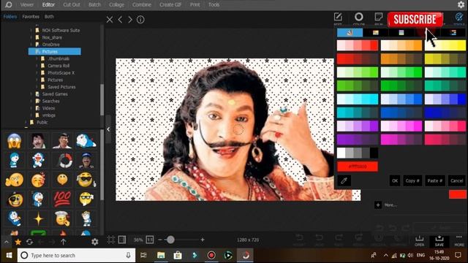Select the second palette tab

[x=375, y=32]
